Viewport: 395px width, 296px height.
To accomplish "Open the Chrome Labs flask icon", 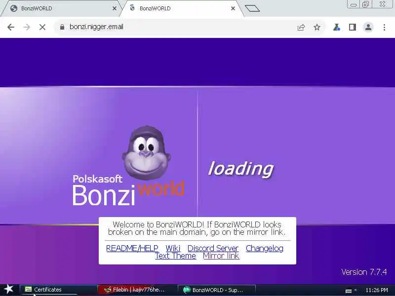I will 337,27.
